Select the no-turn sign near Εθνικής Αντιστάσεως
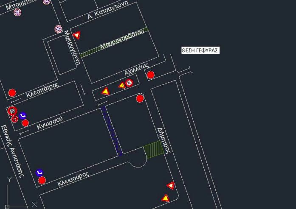Image resolution: width=296 pixels, height=209 pixels. 14,119
